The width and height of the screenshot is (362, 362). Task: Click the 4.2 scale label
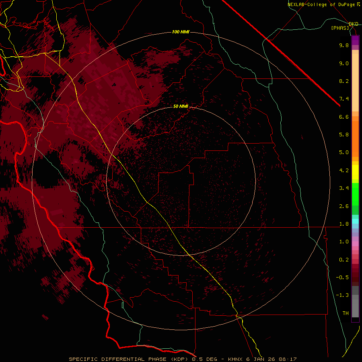pyautogui.click(x=344, y=171)
